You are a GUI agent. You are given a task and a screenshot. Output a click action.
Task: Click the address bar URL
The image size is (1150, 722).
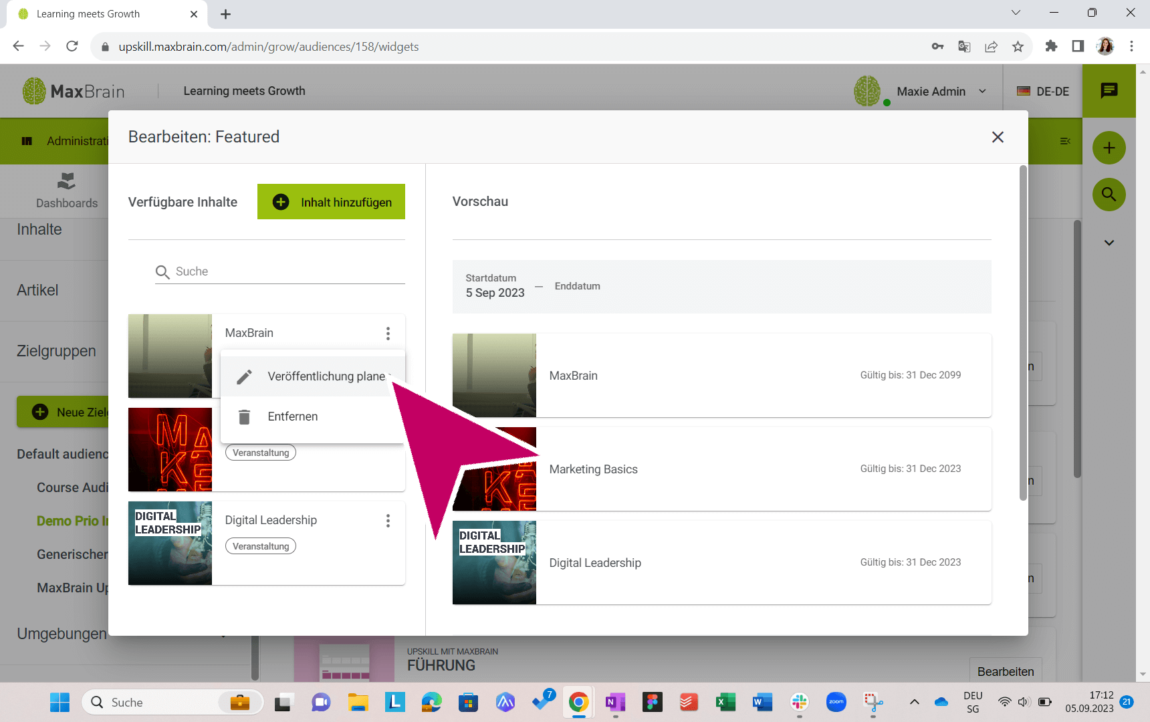click(269, 47)
